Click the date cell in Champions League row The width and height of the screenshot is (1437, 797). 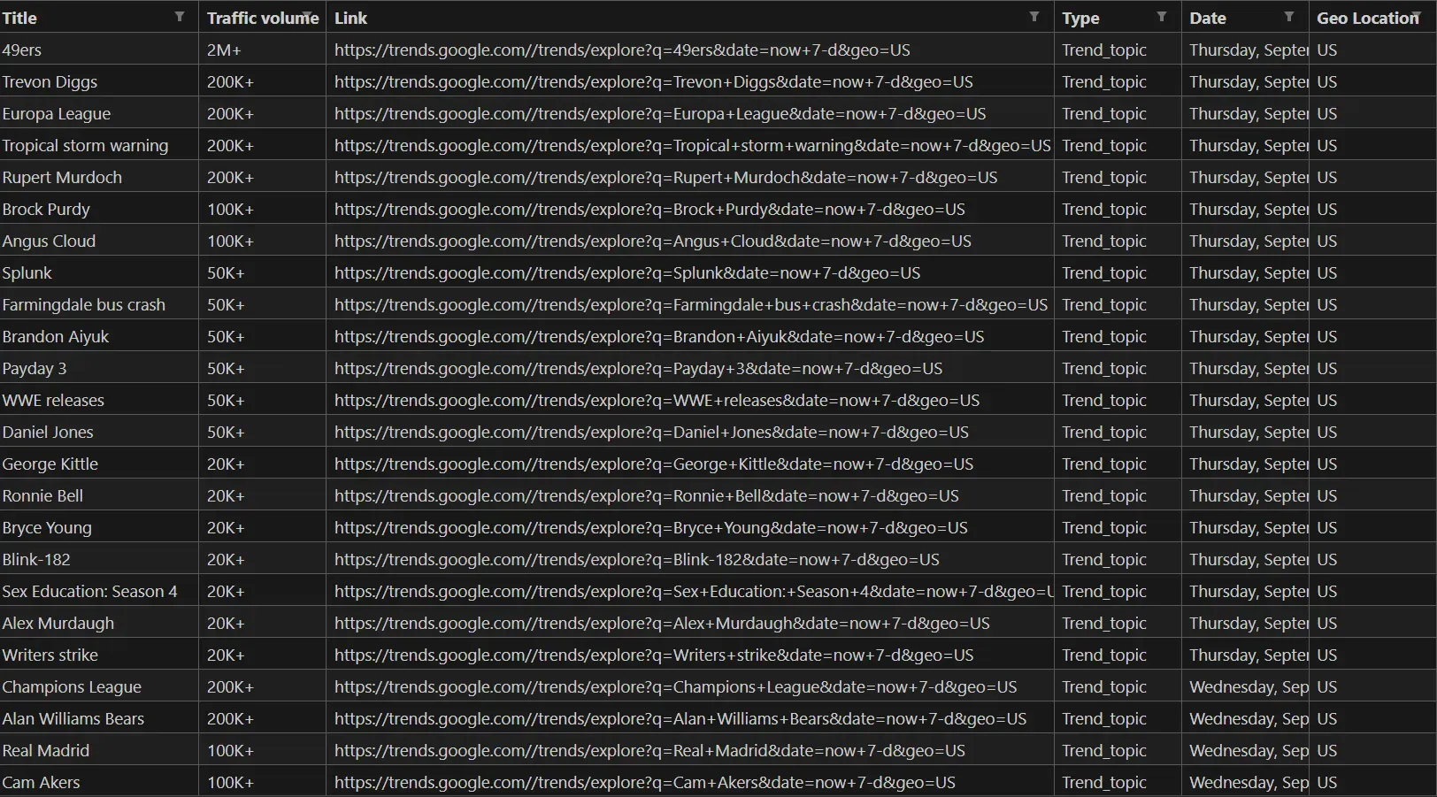[x=1248, y=687]
